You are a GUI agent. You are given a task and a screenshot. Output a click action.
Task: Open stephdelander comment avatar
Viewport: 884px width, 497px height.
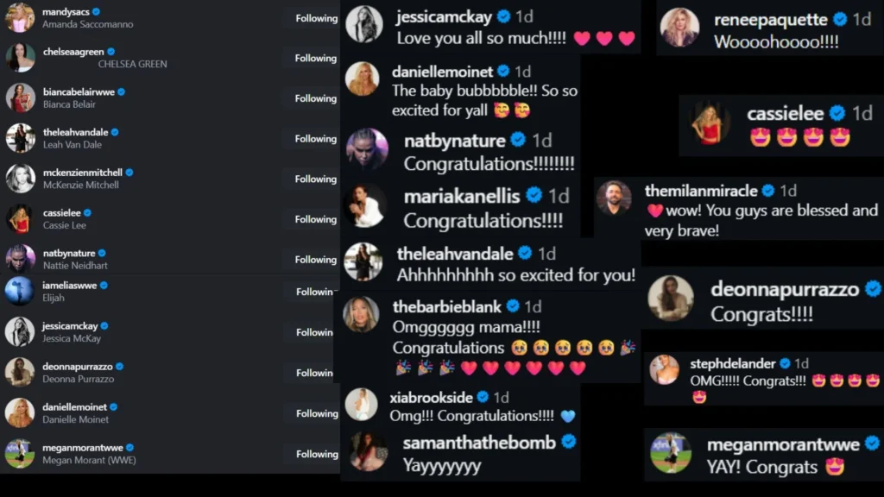tap(664, 369)
